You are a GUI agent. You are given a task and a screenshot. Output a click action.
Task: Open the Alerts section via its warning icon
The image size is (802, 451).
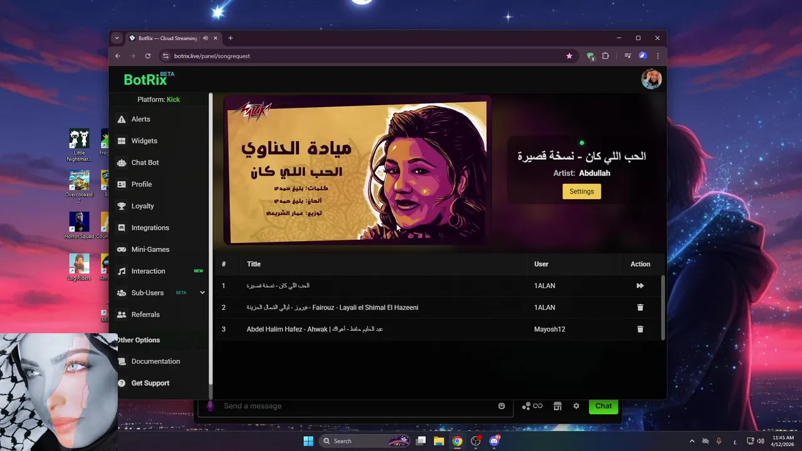point(122,119)
